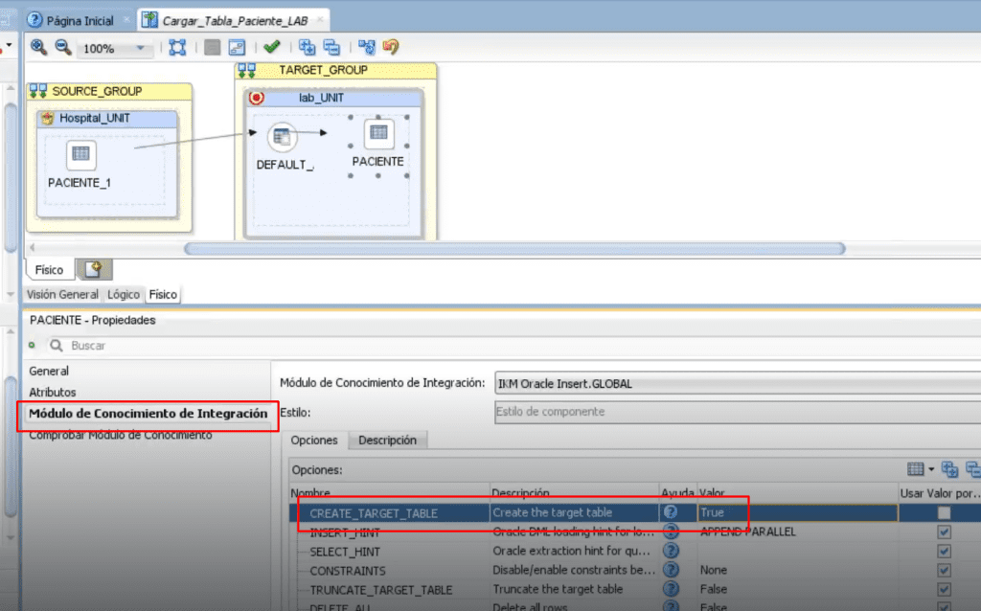Open the options table view dropdown arrow
The width and height of the screenshot is (981, 611).
[x=931, y=469]
